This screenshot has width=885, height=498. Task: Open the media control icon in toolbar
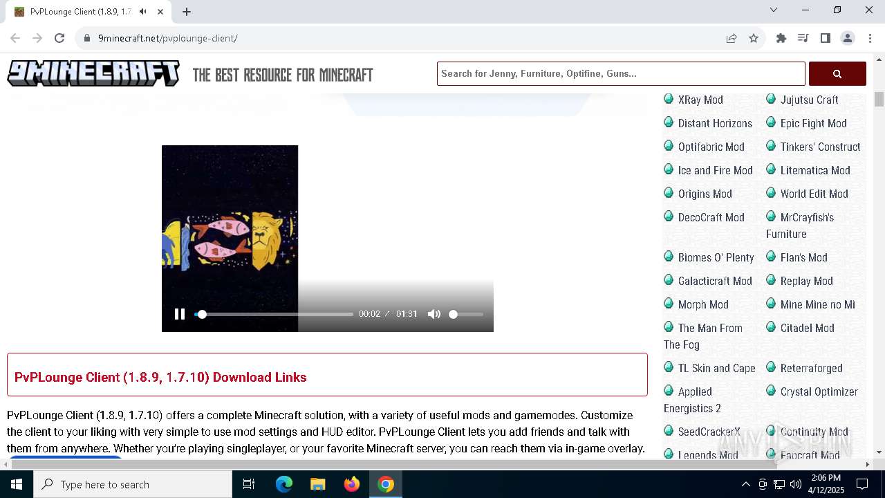click(x=803, y=38)
